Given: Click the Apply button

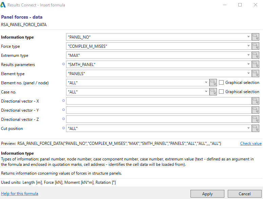Looking at the screenshot, I should tap(207, 194).
